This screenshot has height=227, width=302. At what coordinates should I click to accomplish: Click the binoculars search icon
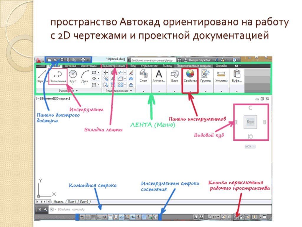pos(180,60)
